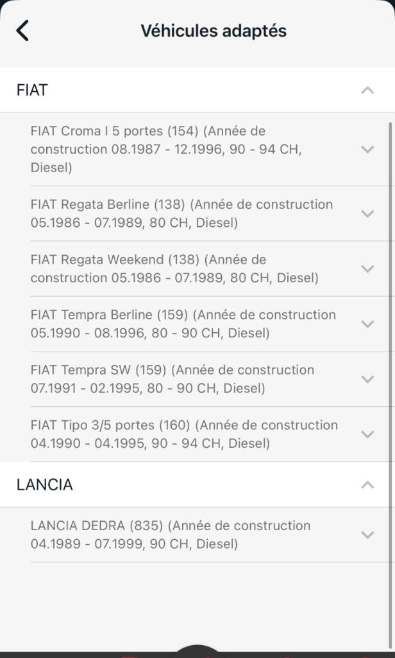Click the vertical scrollbar on the list
Viewport: 395px width, 658px height.
click(x=390, y=289)
